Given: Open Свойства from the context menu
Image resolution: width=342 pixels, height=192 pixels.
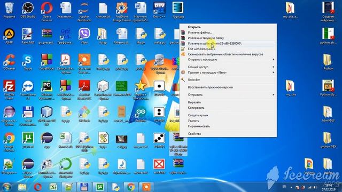Looking at the screenshot, I should click(x=228, y=134).
